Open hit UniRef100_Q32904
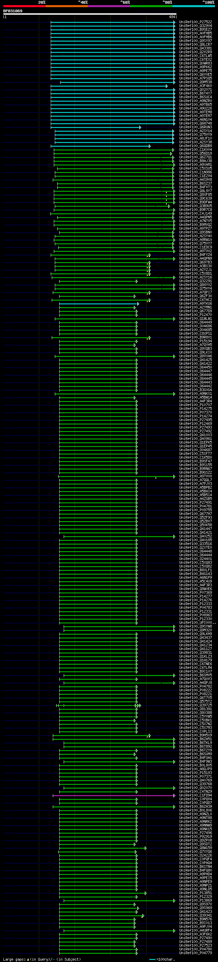218x962 pixels. tap(195, 26)
